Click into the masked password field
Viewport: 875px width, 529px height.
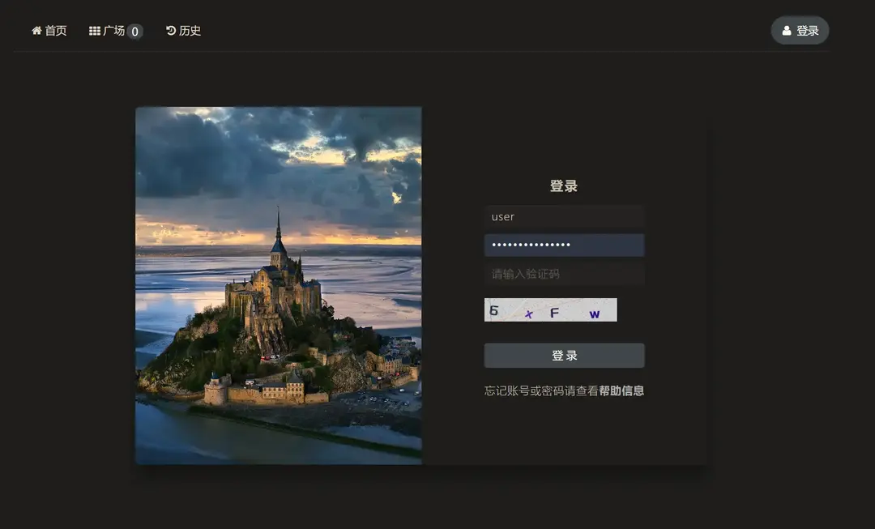(x=564, y=245)
